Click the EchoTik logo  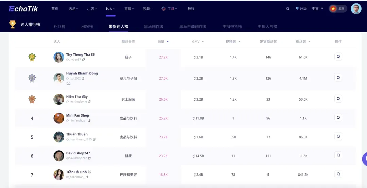23,9
